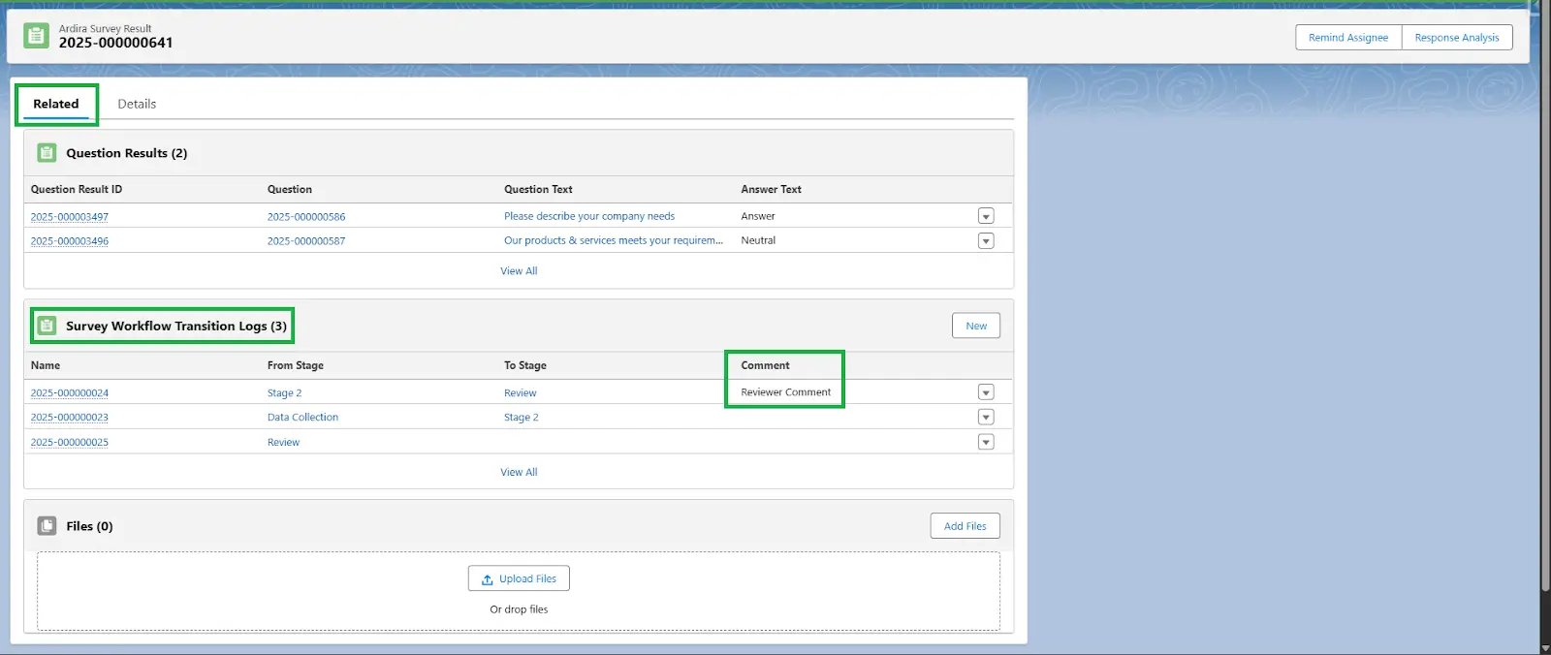Open Review in the From Stage column
Viewport: 1551px width, 655px height.
point(284,443)
